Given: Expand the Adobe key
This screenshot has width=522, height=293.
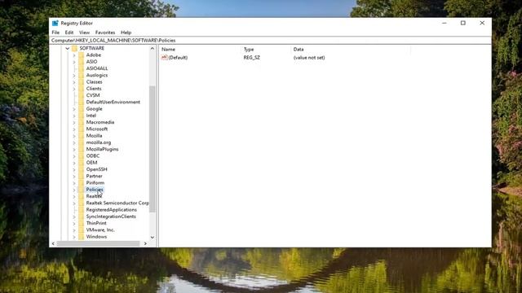Looking at the screenshot, I should point(74,55).
